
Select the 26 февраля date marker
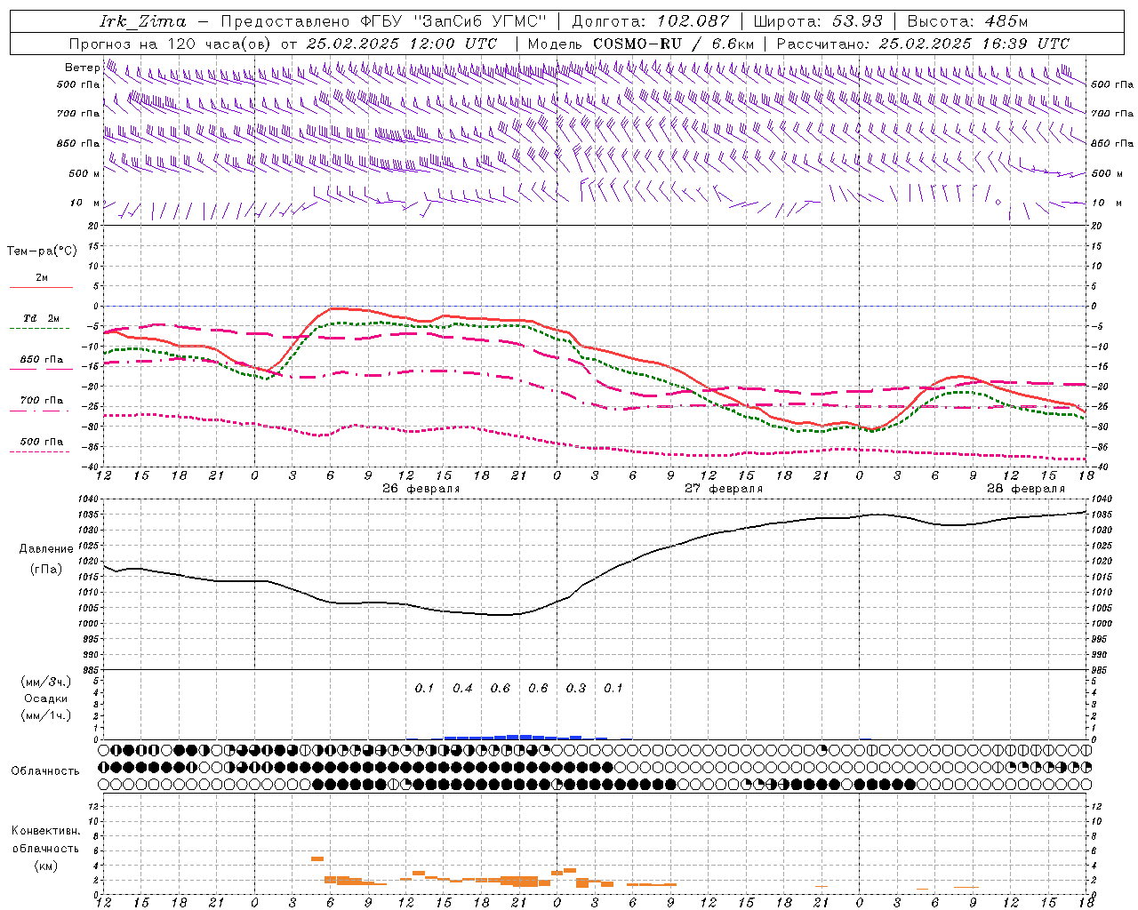[421, 489]
